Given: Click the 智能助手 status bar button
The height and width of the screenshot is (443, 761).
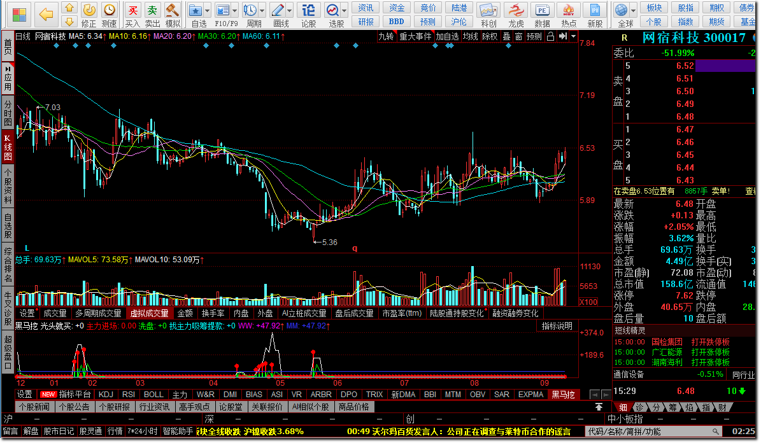Looking at the screenshot, I should click(178, 431).
